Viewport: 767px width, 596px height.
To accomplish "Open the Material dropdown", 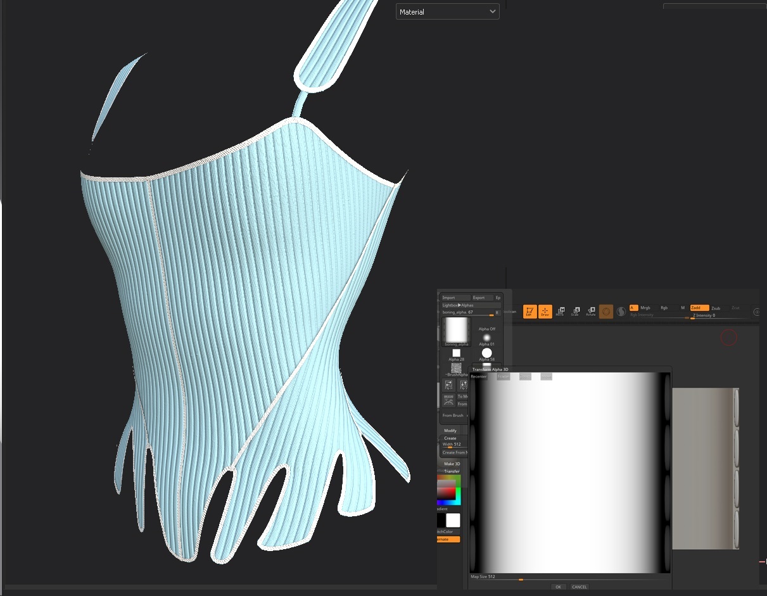I will click(x=447, y=11).
